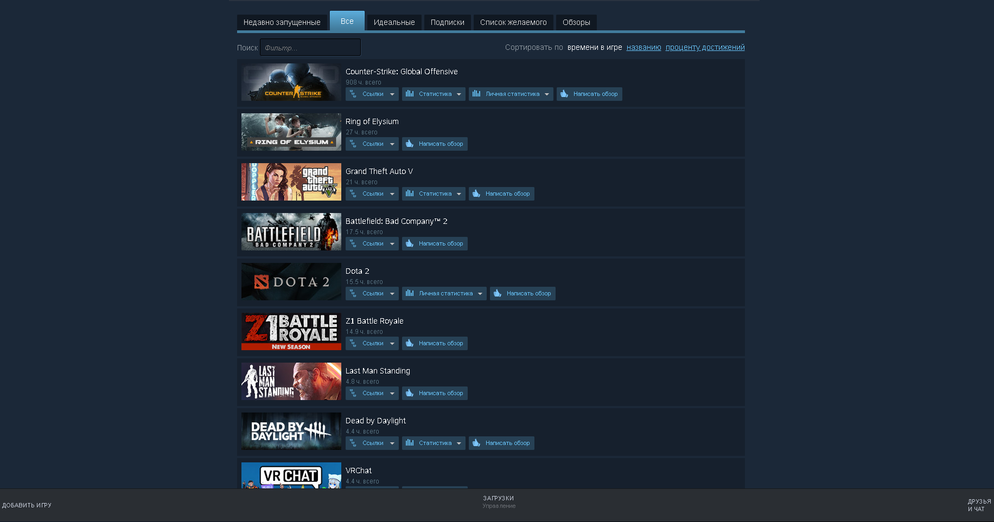Viewport: 994px width, 522px height.
Task: Click the links icon for Last Man Standing
Action: click(353, 393)
